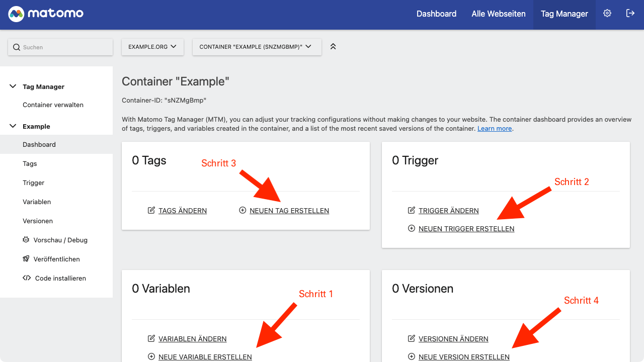The height and width of the screenshot is (362, 644).
Task: Select Tag Manager in top navigation
Action: [565, 14]
